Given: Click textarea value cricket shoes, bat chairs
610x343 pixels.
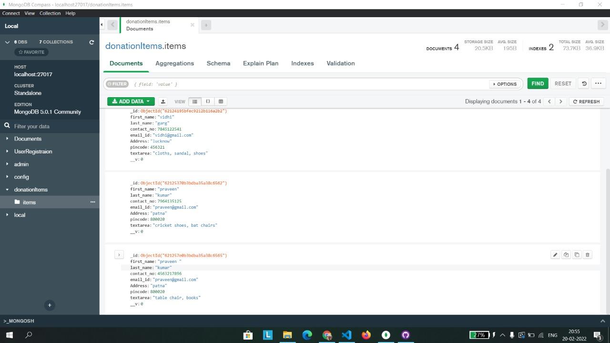Looking at the screenshot, I should (x=185, y=225).
